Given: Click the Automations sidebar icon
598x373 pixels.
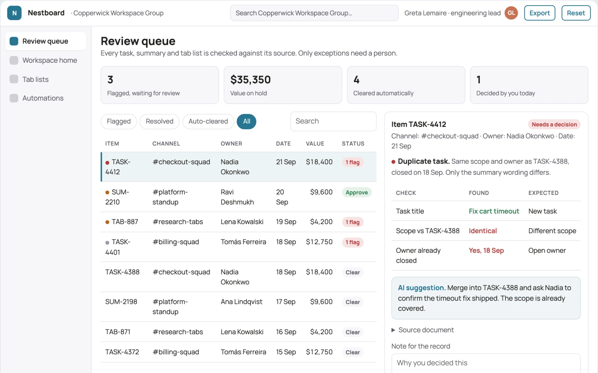Looking at the screenshot, I should tap(14, 98).
